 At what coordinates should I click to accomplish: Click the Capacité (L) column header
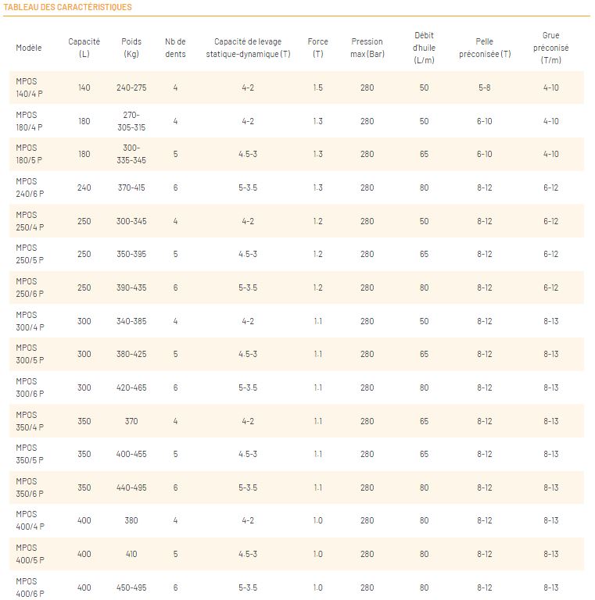point(84,48)
